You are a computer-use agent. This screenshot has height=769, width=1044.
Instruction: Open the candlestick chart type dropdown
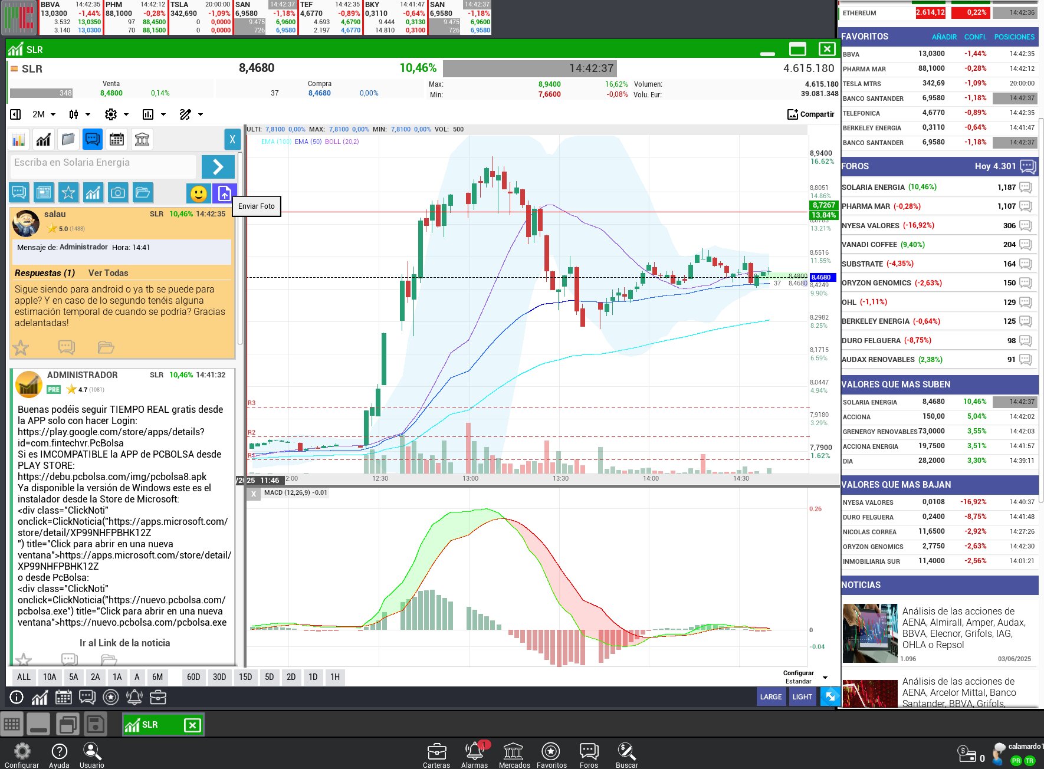pyautogui.click(x=80, y=114)
